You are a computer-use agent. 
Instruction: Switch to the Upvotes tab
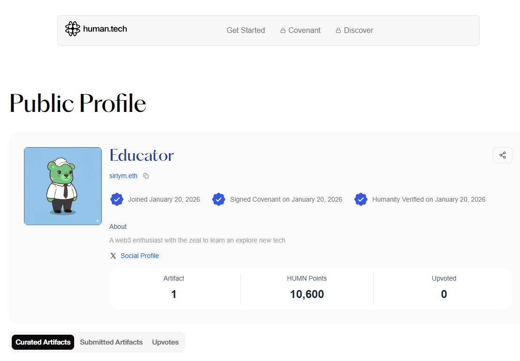(165, 342)
